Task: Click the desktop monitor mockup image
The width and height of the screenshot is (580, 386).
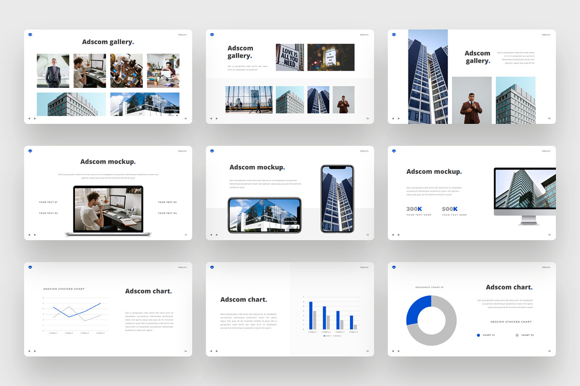Action: pyautogui.click(x=525, y=196)
